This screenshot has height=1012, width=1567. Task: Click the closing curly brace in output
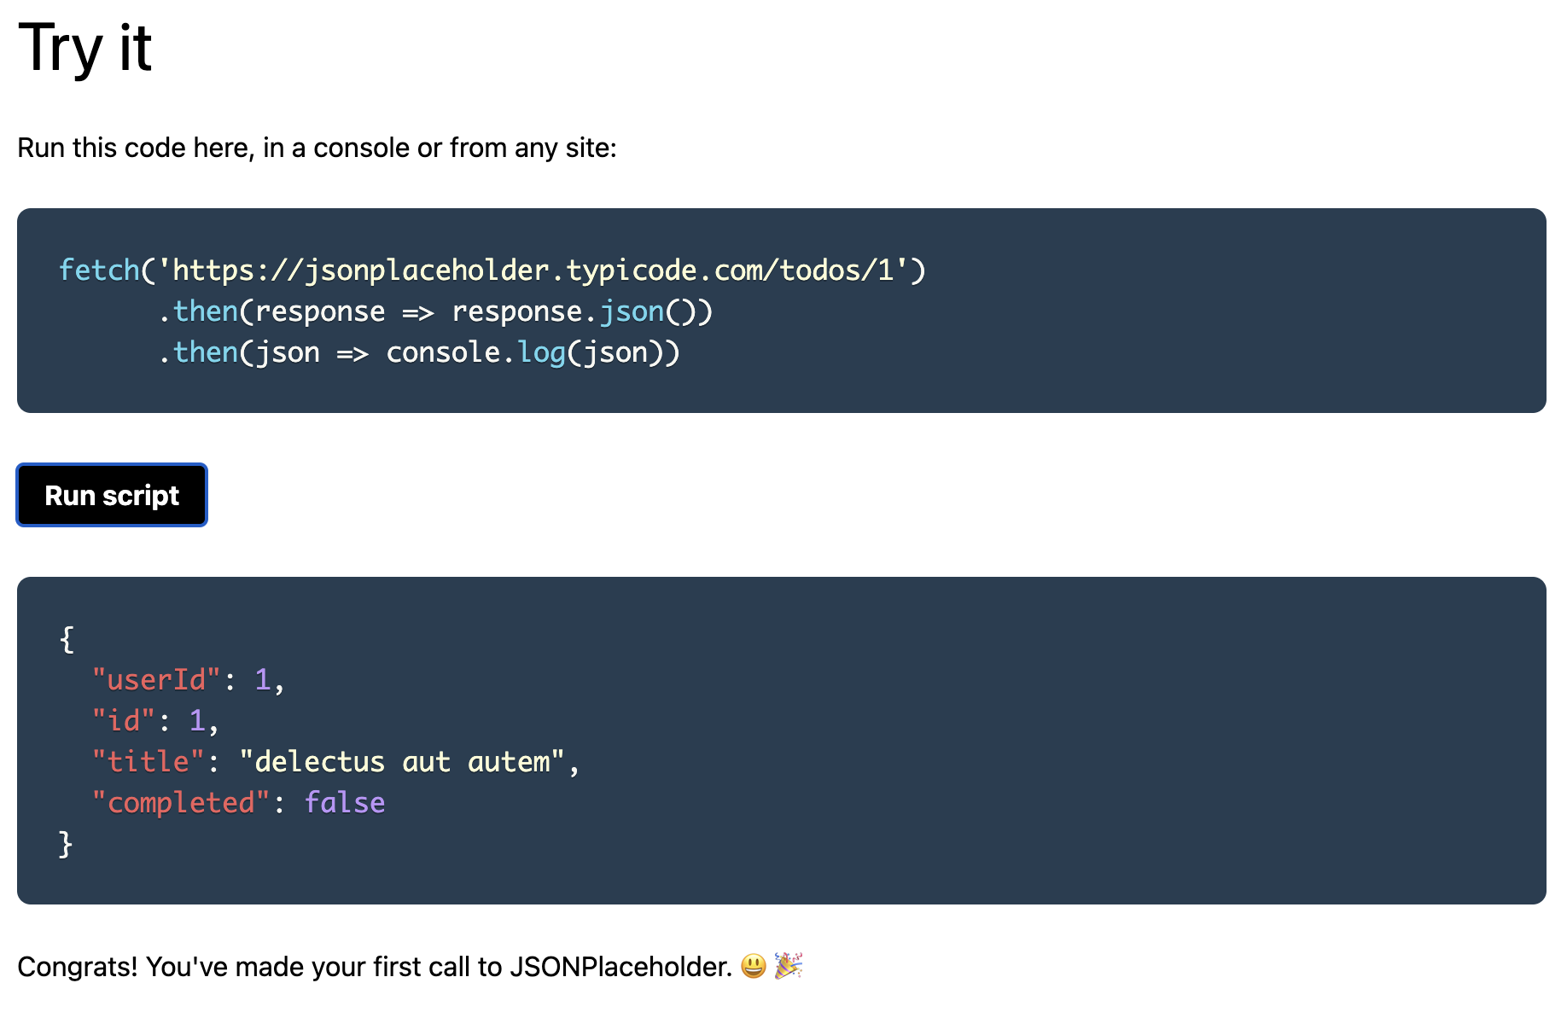click(67, 844)
